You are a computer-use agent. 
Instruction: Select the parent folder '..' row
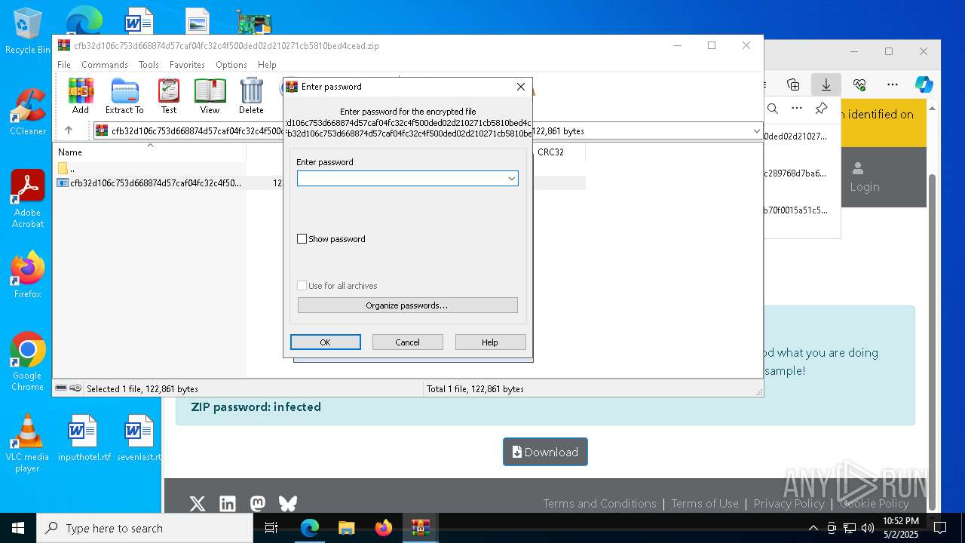(x=151, y=168)
